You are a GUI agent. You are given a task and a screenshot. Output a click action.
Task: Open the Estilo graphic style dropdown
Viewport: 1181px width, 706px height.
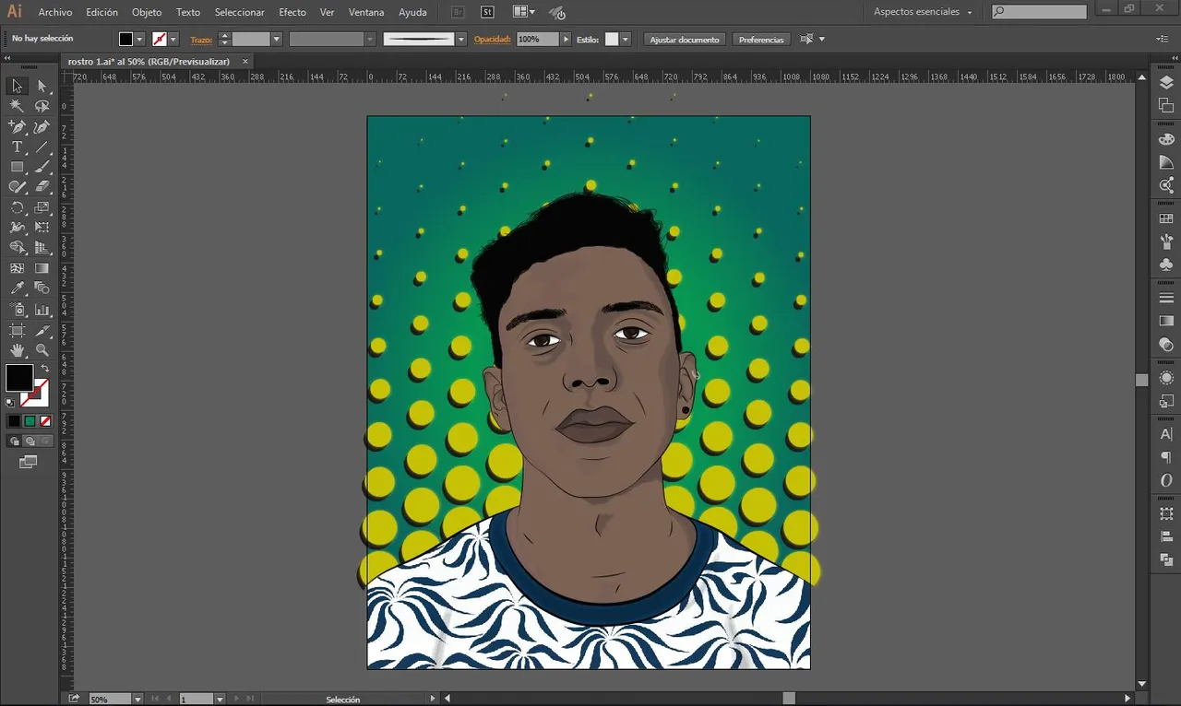[626, 40]
